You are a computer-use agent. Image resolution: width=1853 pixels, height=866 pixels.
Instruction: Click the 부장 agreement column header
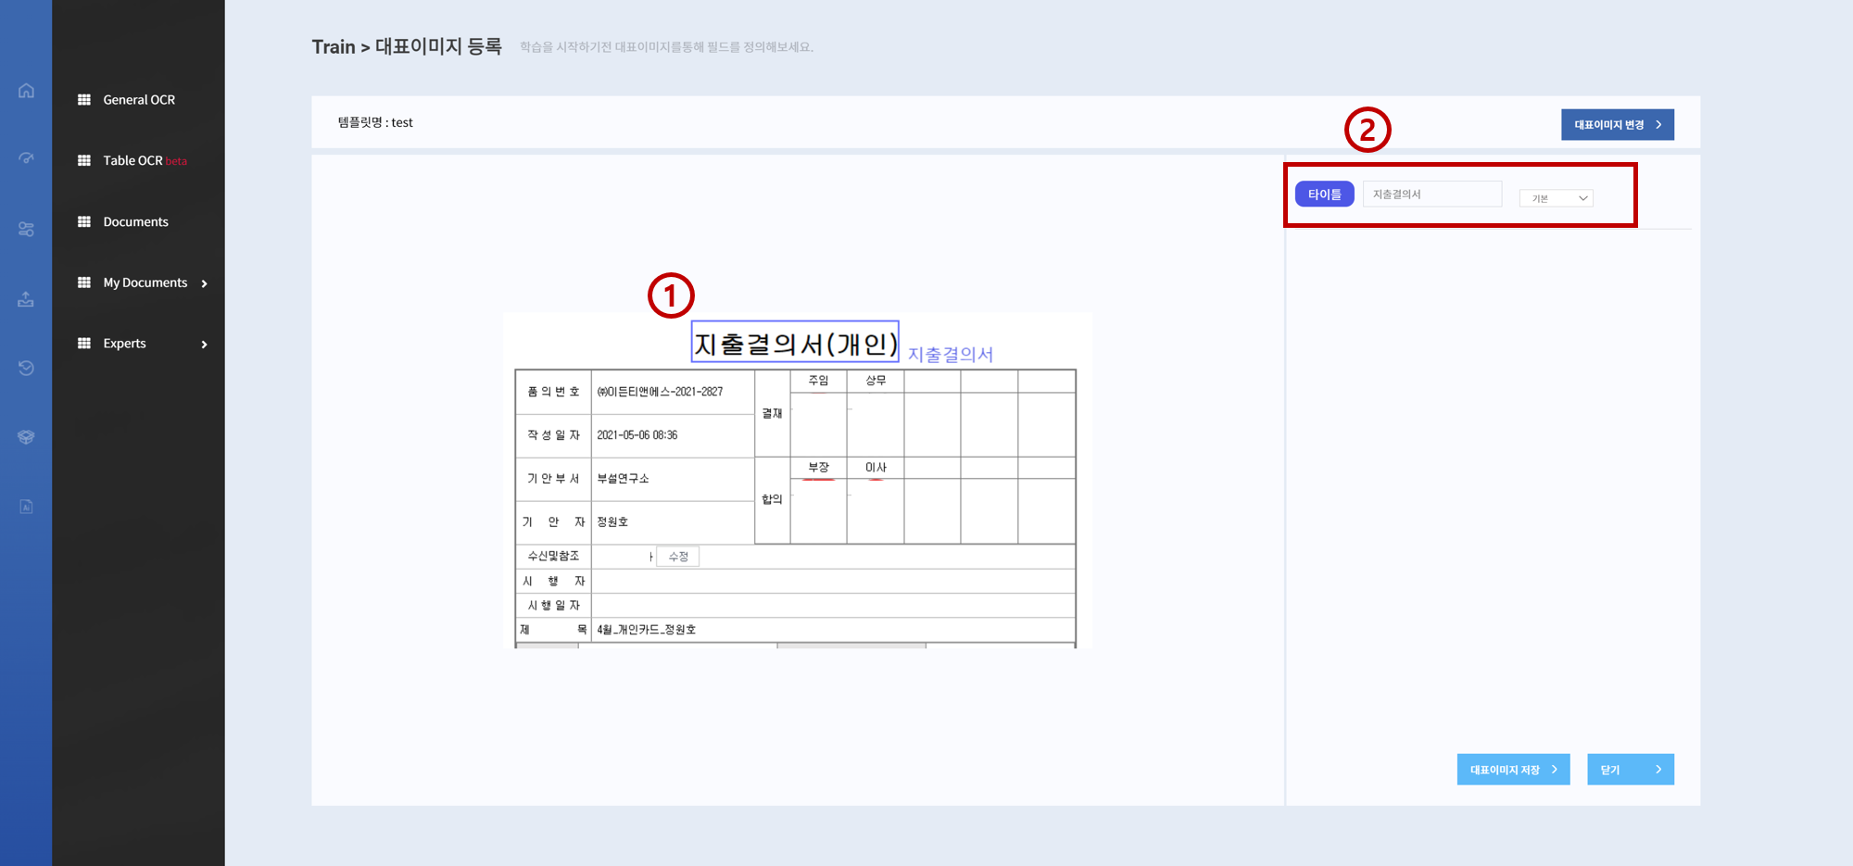coord(818,468)
